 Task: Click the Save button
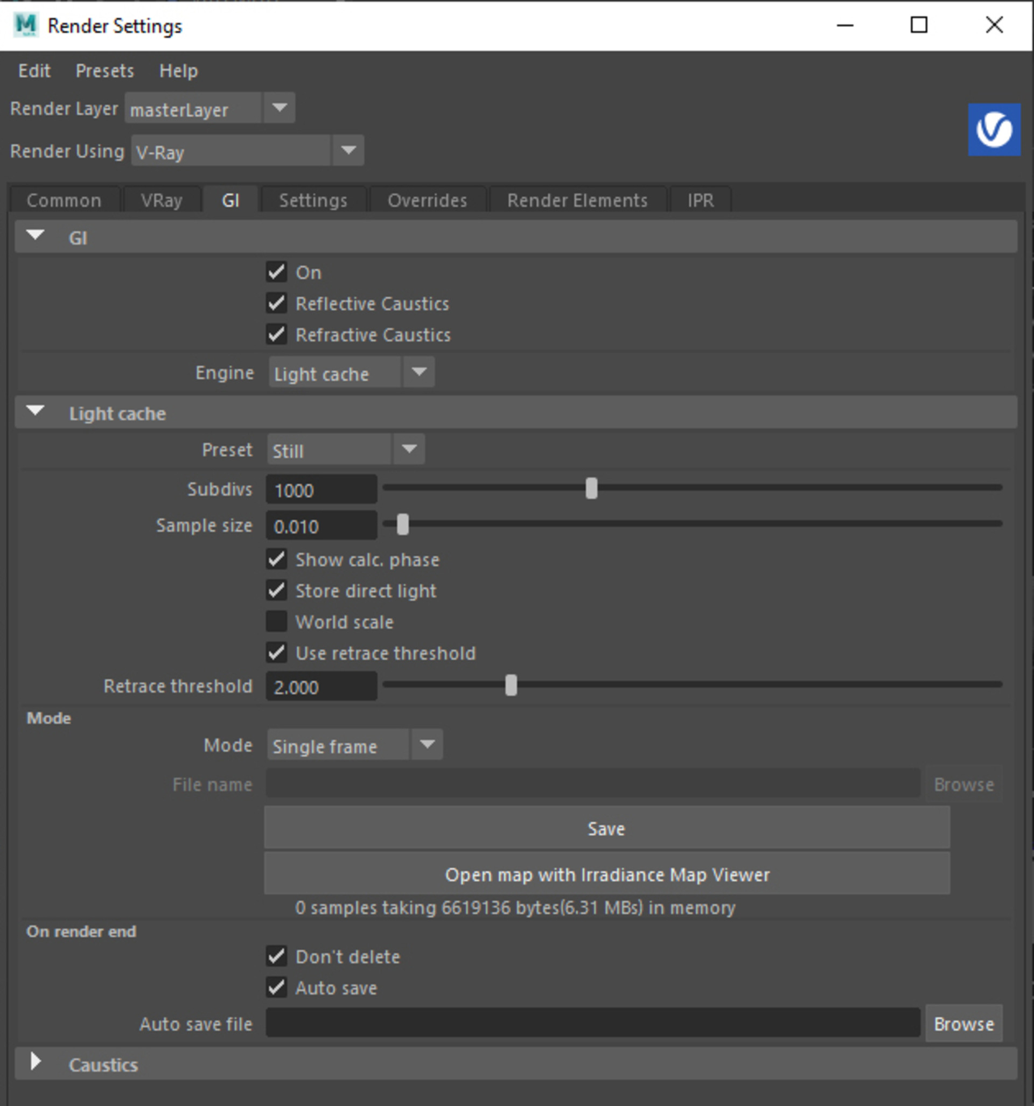point(606,828)
